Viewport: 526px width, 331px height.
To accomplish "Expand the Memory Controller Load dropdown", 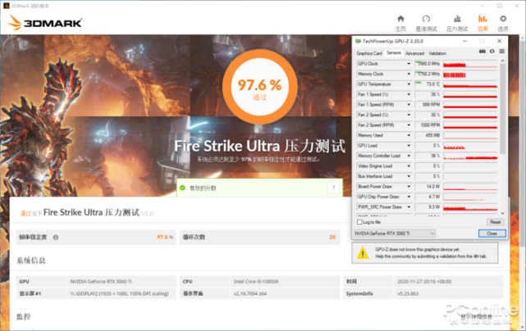I will [x=409, y=156].
